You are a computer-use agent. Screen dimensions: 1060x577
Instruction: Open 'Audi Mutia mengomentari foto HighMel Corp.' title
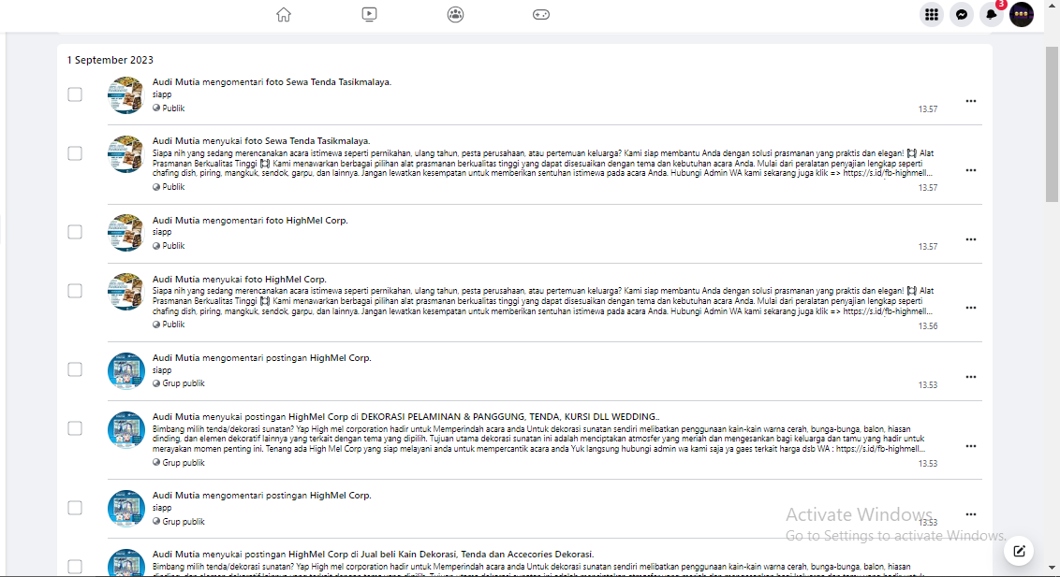pos(250,221)
